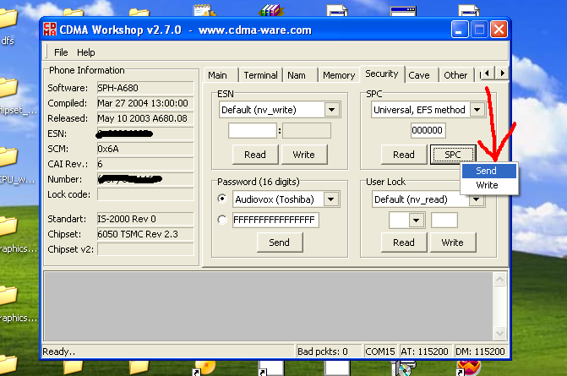
Task: Switch to the Memory tab
Action: 339,75
